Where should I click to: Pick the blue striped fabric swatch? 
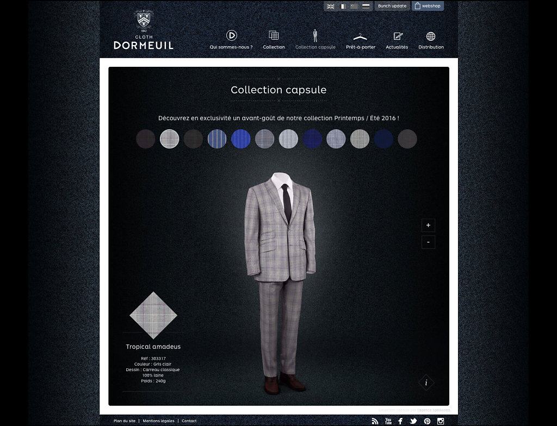coord(217,139)
